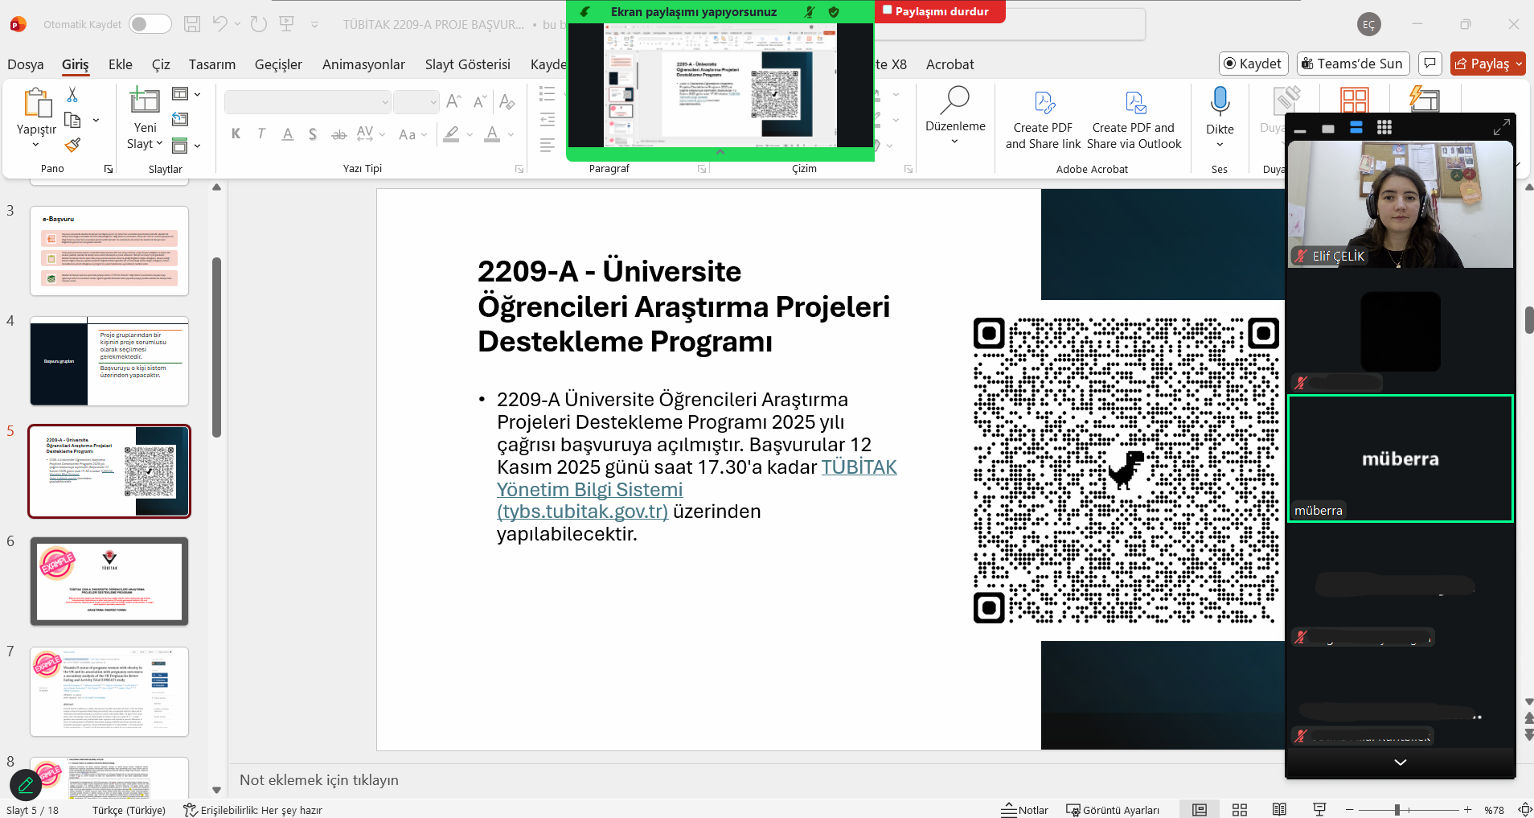The width and height of the screenshot is (1534, 818).
Task: Open the Tasarım ribbon tab
Action: 212,64
